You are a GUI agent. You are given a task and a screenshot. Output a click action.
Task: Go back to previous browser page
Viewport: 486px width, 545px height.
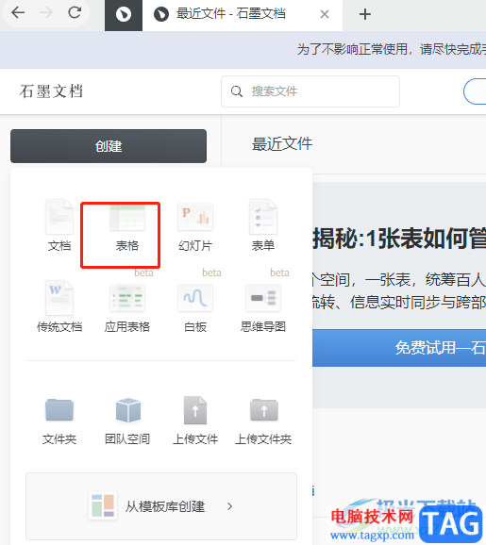[x=18, y=13]
